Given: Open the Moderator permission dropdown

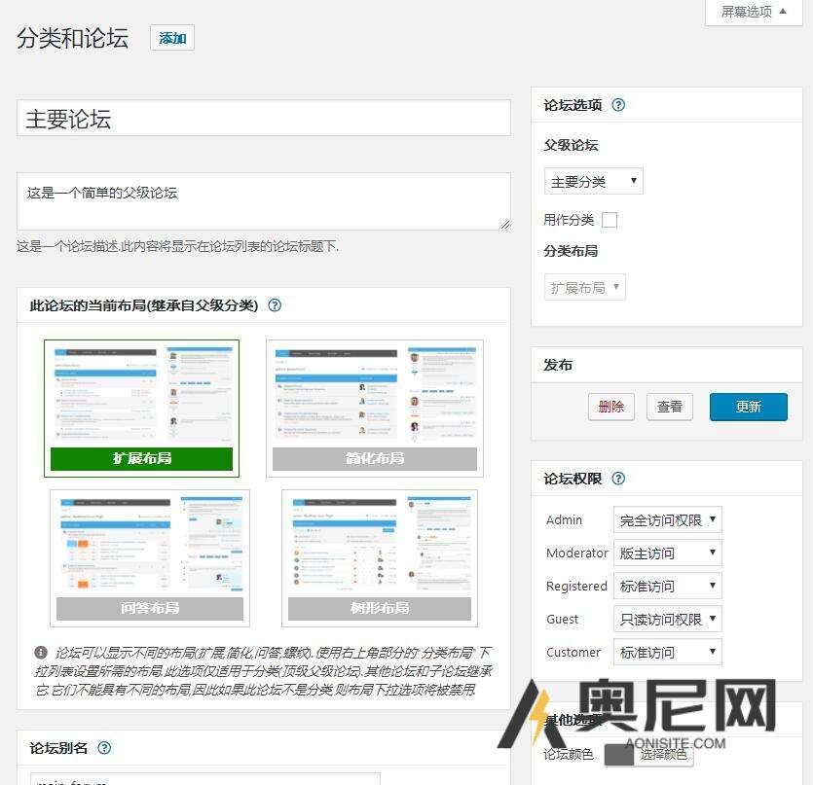Looking at the screenshot, I should 667,553.
